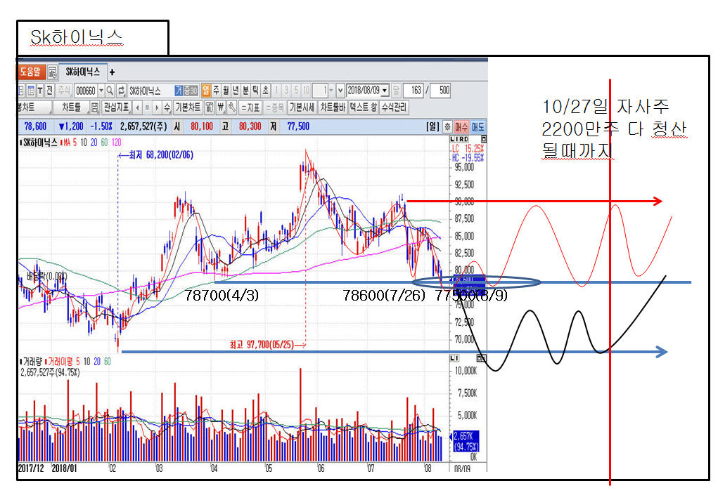Click the save disk icon beside 차트틀
Screen dimensions: 718x493
click(95, 108)
